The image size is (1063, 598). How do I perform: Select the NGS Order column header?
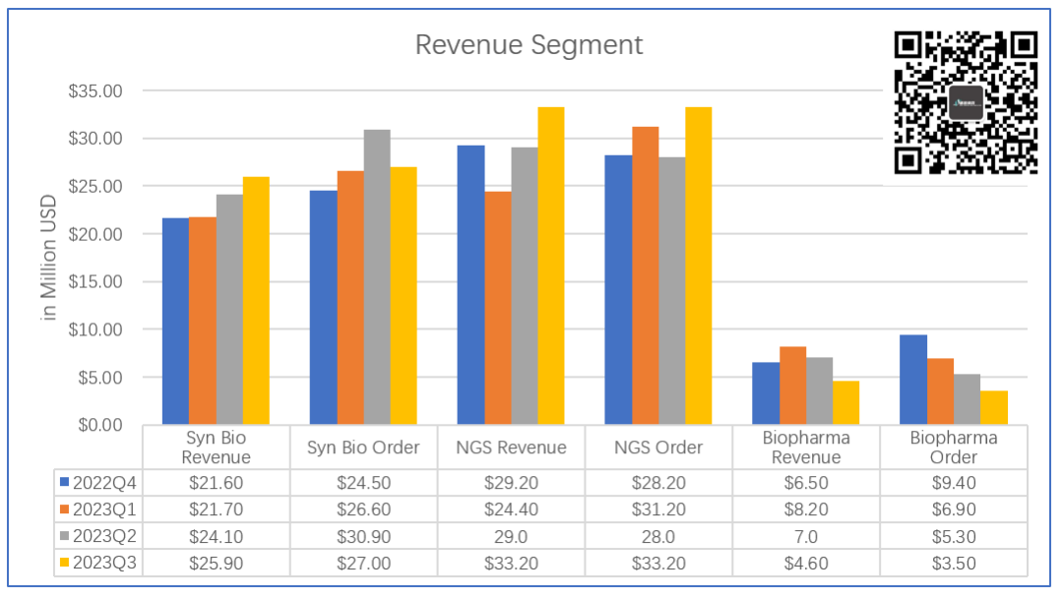click(658, 448)
